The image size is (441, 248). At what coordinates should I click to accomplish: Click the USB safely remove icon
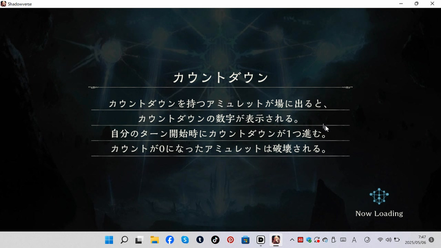coord(334,240)
